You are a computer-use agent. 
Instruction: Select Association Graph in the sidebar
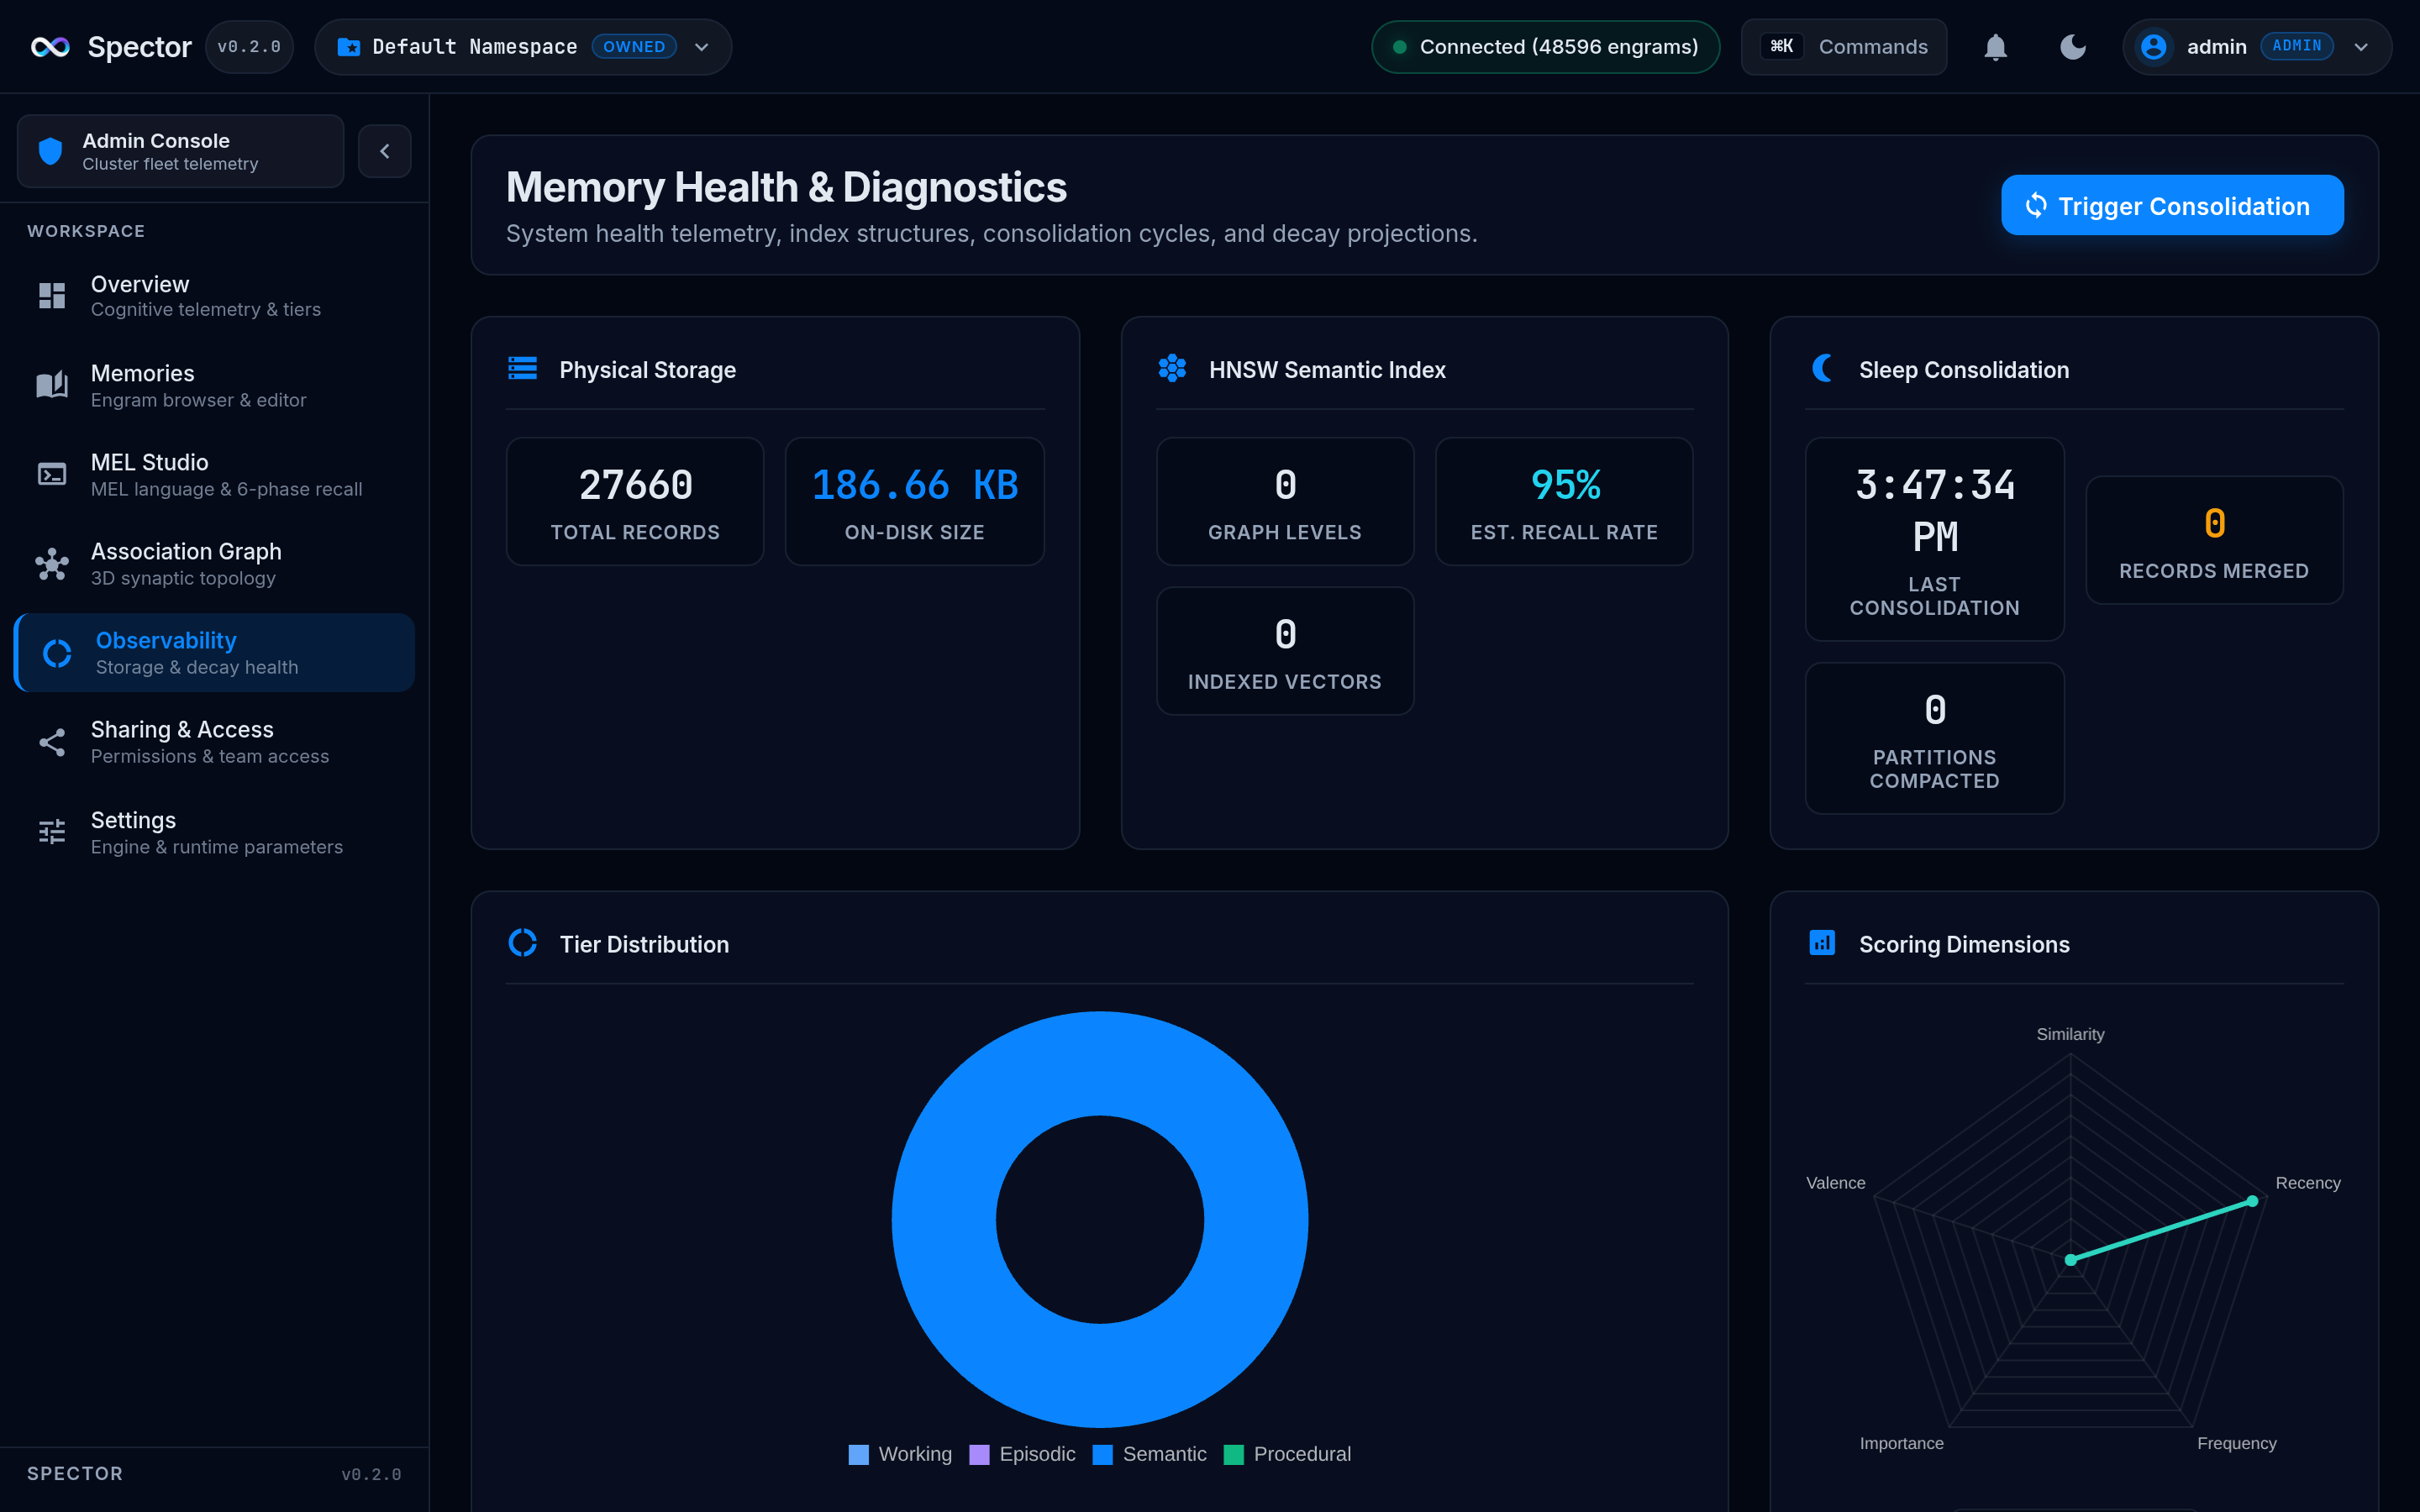[214, 564]
